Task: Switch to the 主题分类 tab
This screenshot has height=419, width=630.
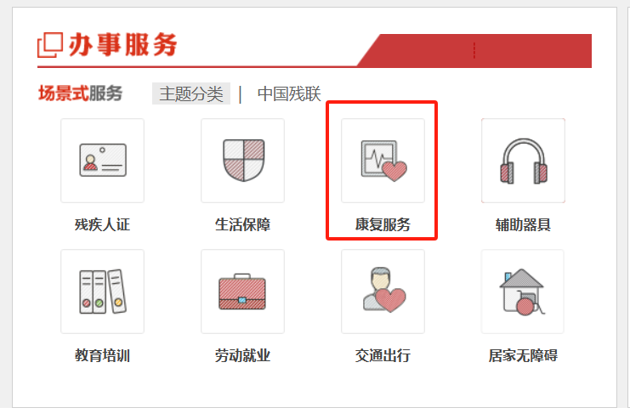Action: coord(191,93)
